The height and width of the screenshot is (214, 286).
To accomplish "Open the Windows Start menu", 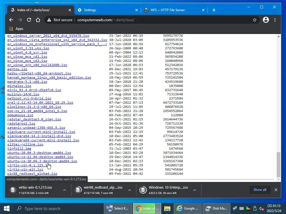I will coord(7,208).
